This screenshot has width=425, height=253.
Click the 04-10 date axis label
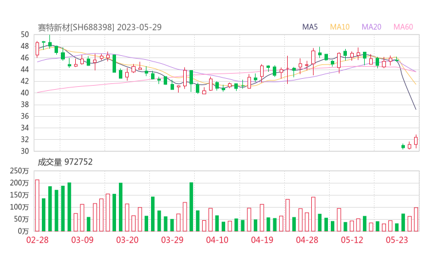pyautogui.click(x=217, y=240)
